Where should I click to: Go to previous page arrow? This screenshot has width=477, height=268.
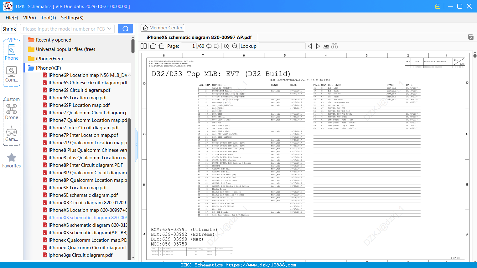[209, 46]
